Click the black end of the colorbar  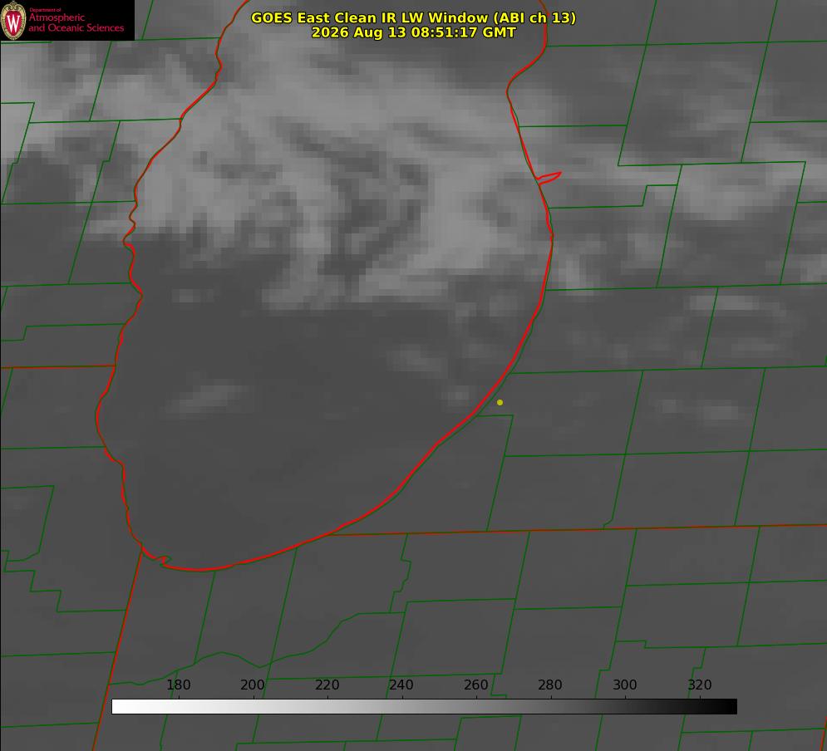tap(729, 706)
